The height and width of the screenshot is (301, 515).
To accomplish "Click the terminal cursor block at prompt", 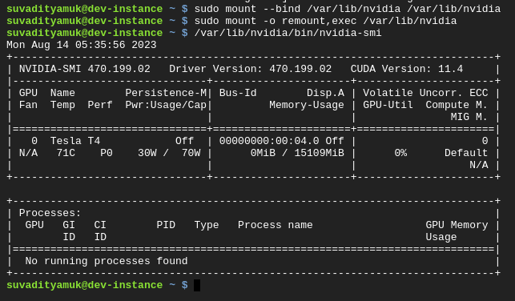I will (197, 285).
